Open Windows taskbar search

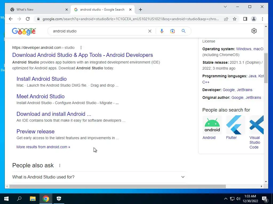pyautogui.click(x=19, y=199)
